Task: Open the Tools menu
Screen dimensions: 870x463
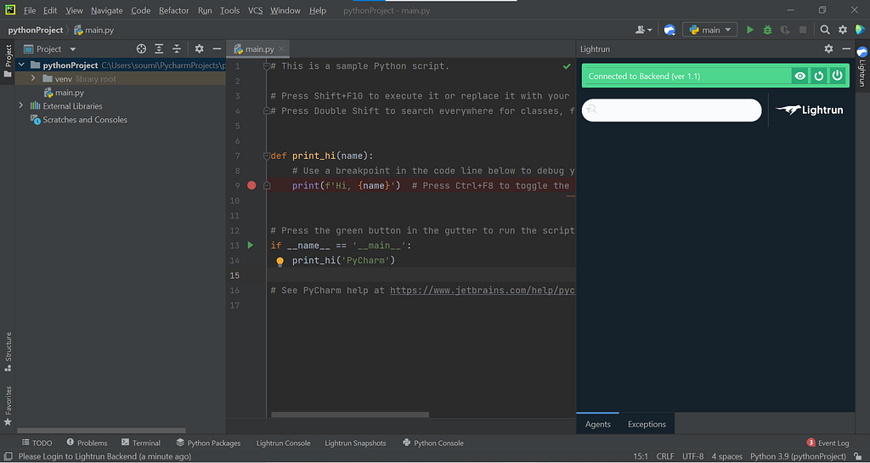Action: [229, 10]
